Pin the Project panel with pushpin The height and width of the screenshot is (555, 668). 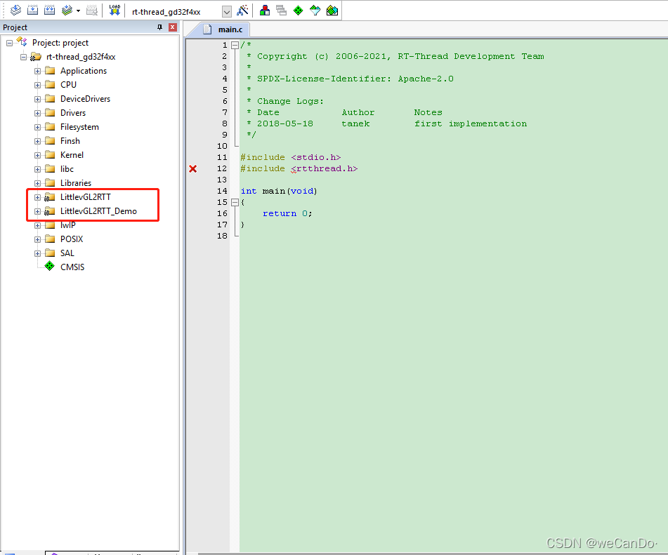point(159,27)
